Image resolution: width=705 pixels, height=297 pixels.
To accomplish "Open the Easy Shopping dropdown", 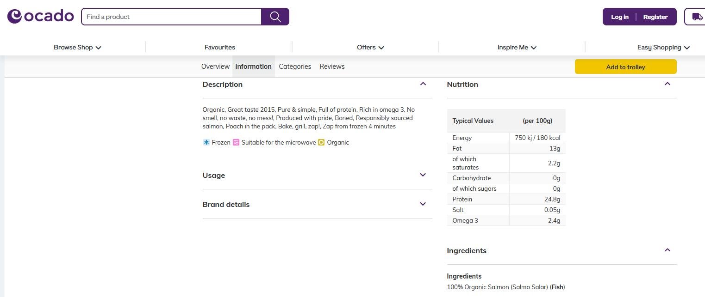I will tap(663, 47).
